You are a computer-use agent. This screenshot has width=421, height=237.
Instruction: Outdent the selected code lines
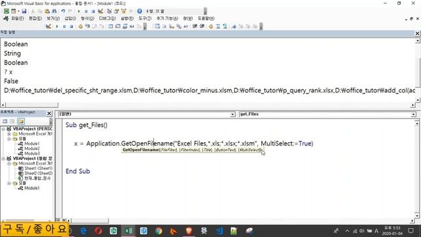click(202, 26)
